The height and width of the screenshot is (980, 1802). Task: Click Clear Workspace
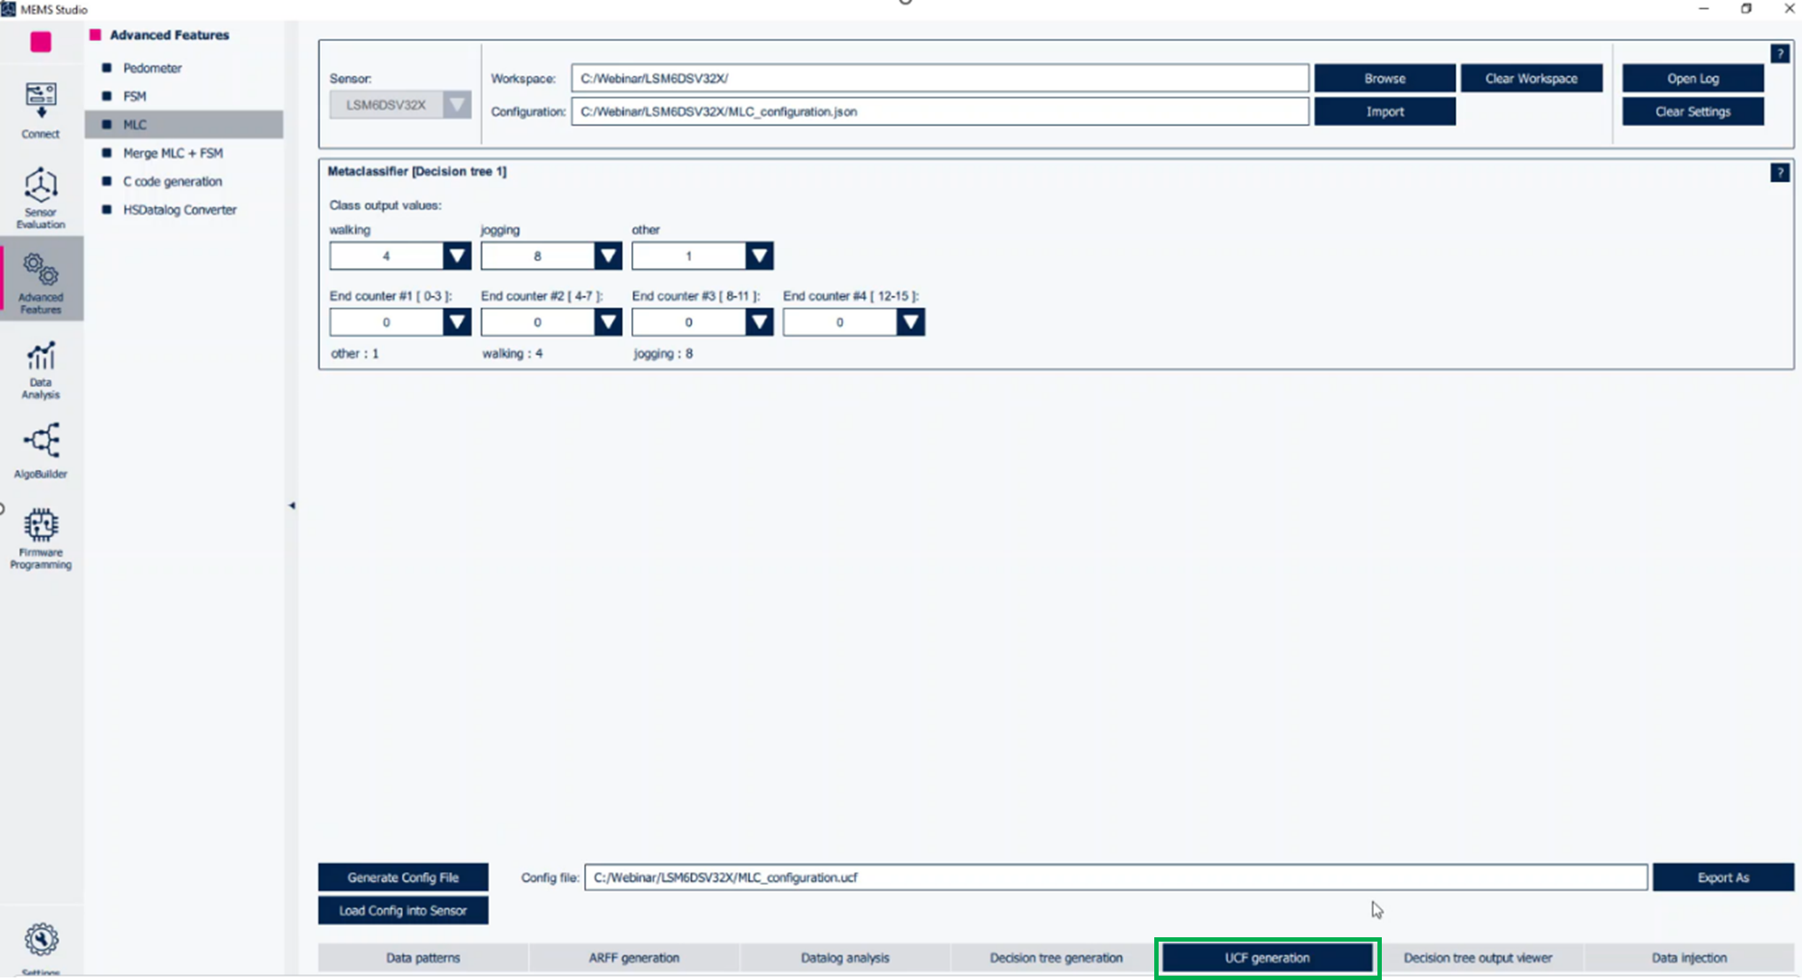pos(1531,78)
